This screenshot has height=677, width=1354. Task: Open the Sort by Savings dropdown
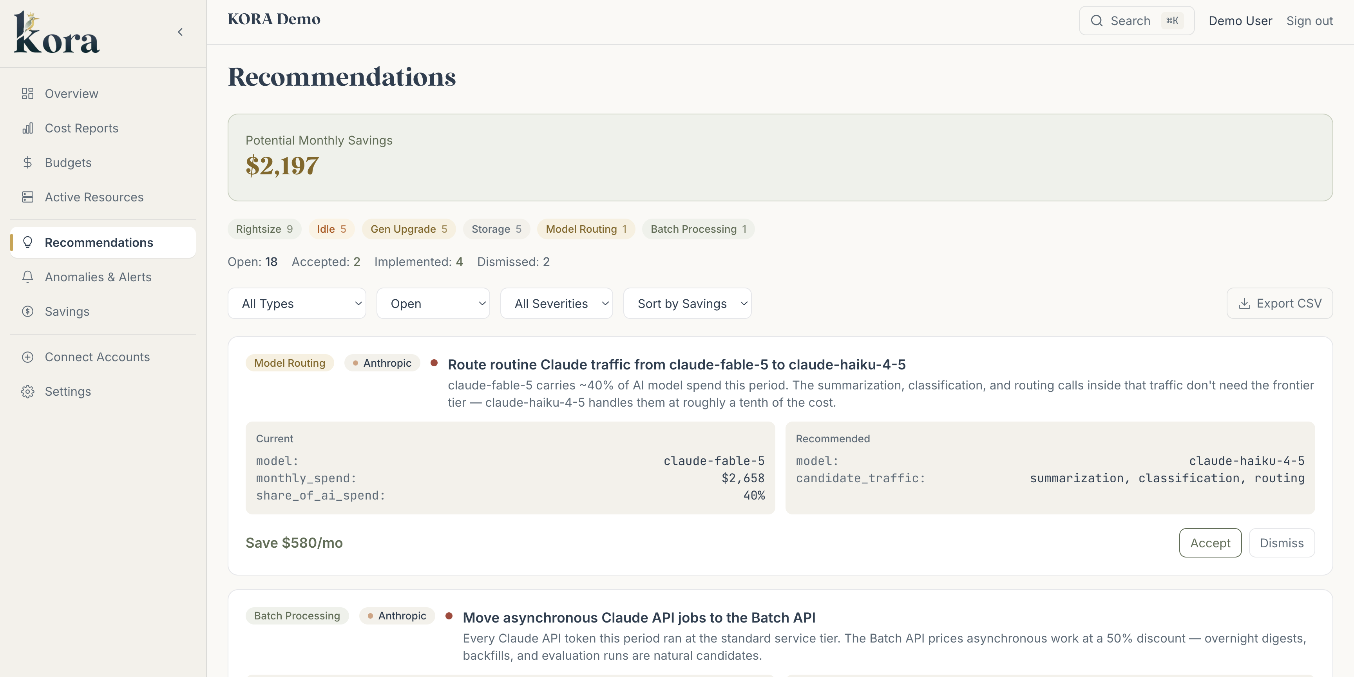[x=688, y=303]
